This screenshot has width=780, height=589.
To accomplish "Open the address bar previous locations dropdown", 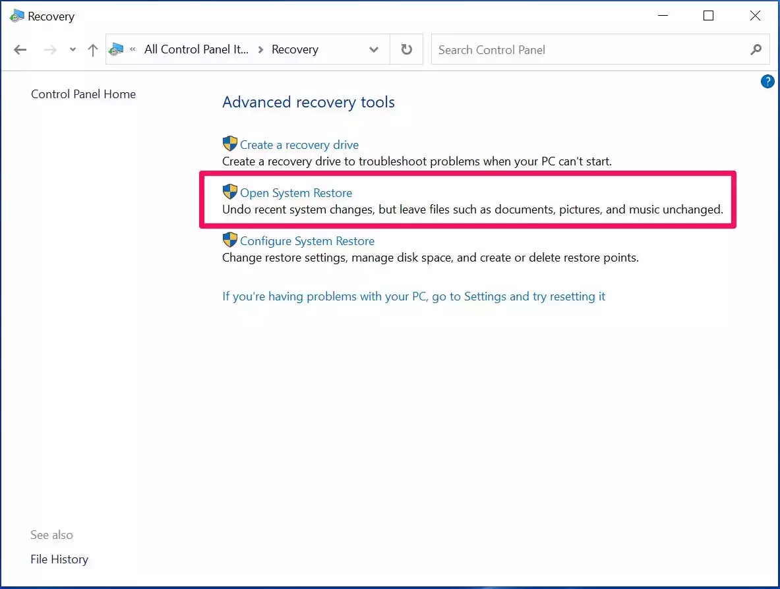I will click(x=374, y=50).
